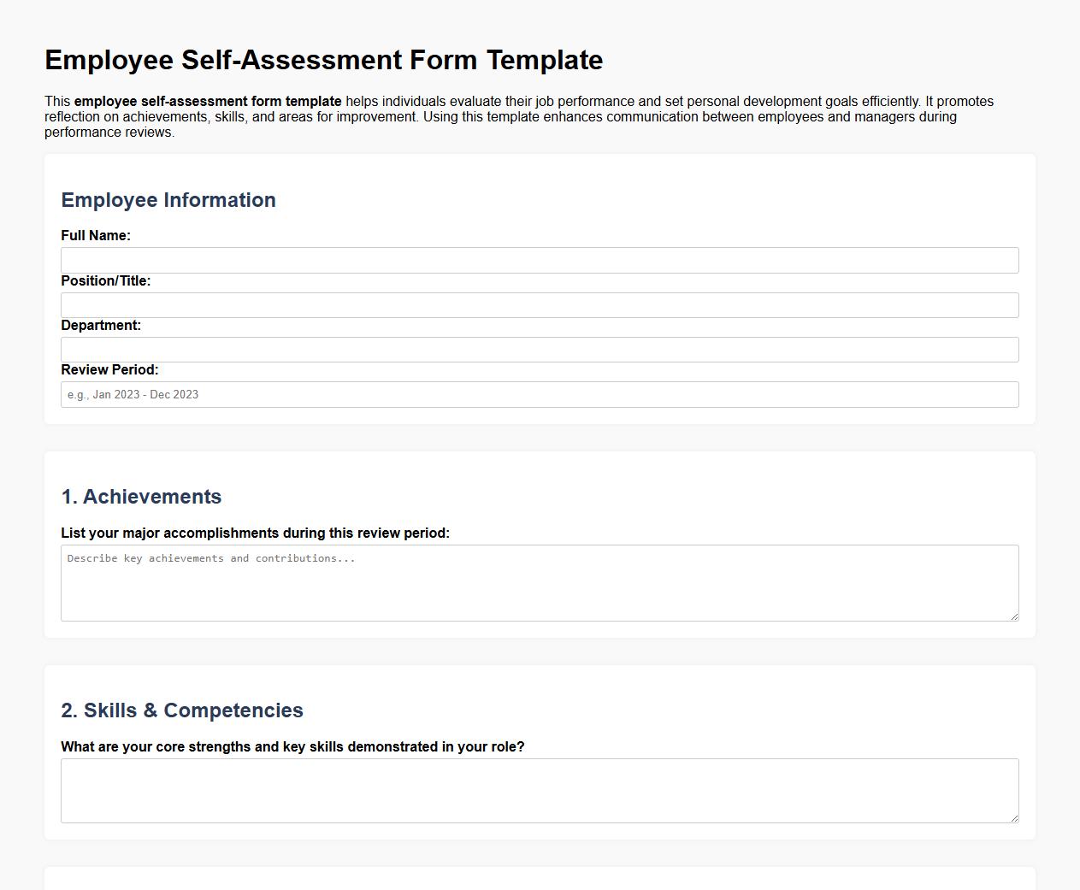The image size is (1080, 890).
Task: Click the partially visible card at page bottom
Action: (540, 881)
